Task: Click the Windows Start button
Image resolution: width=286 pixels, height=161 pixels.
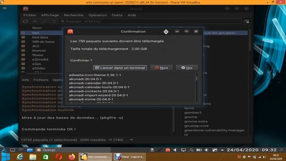Action: pyautogui.click(x=5, y=157)
